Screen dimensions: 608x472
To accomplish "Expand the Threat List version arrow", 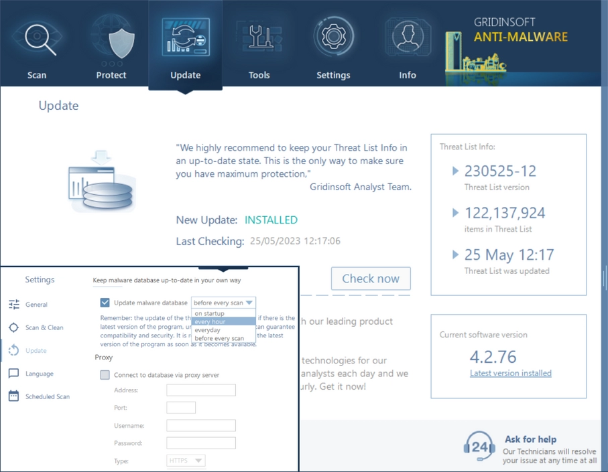I will coord(456,171).
